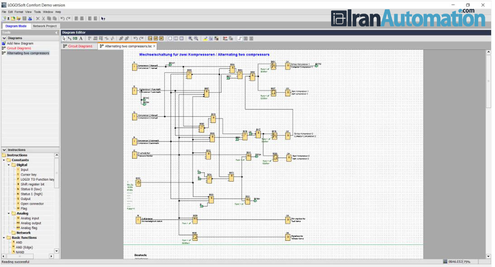The width and height of the screenshot is (495, 267).
Task: Click the 75% zoom value in status bar
Action: pos(467,262)
